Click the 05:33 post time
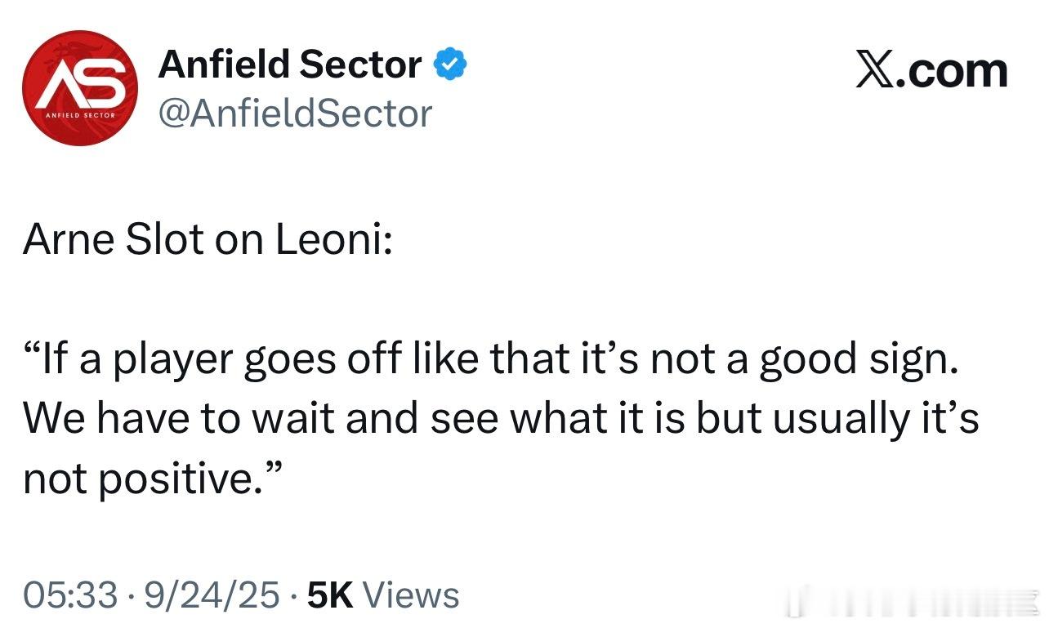 (70, 595)
